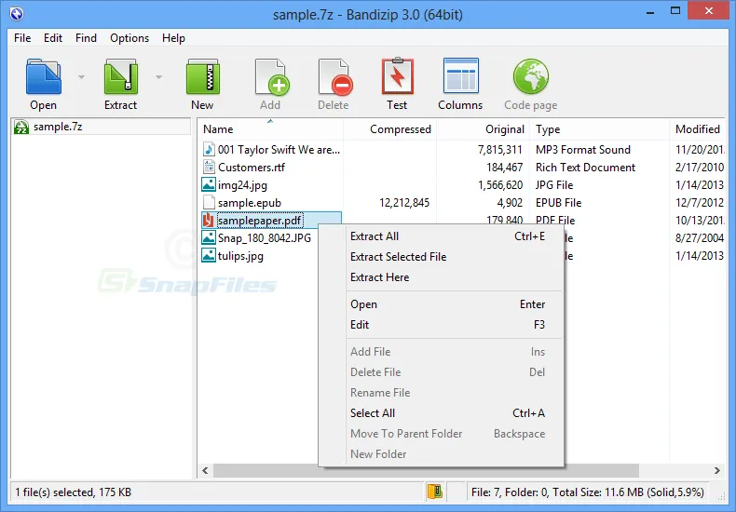Choose Open in the context menu
The image size is (736, 512).
[442, 304]
